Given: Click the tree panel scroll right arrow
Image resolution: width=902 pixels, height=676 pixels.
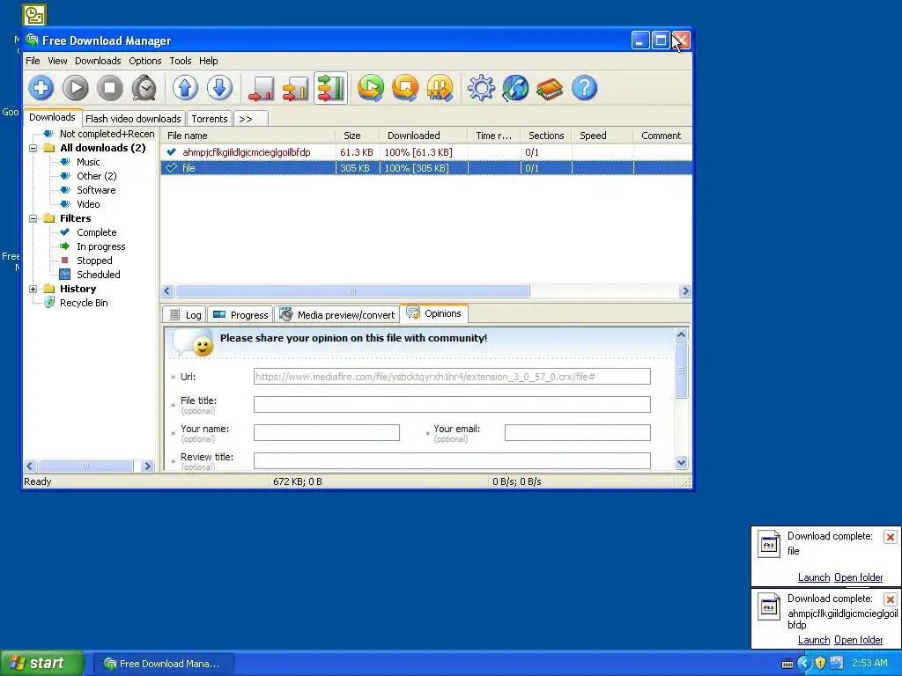Looking at the screenshot, I should pyautogui.click(x=147, y=467).
